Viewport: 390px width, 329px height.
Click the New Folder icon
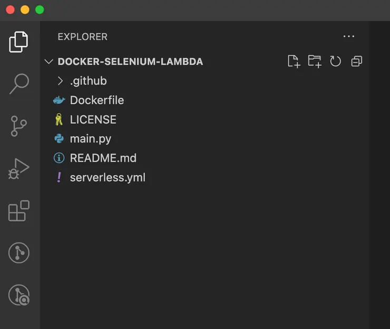tap(315, 62)
